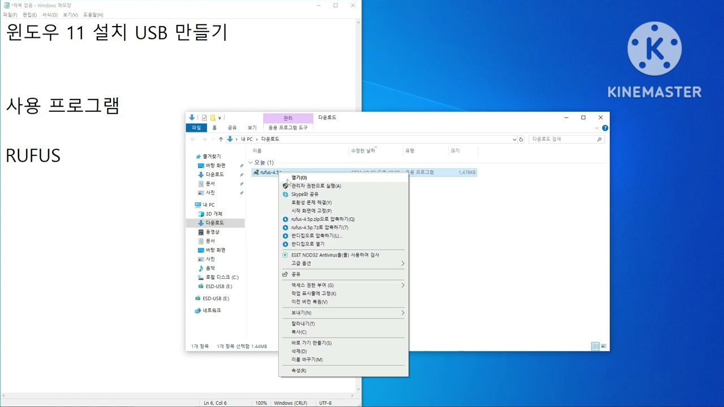Open Notepad 편집(E) menu

tap(30, 15)
